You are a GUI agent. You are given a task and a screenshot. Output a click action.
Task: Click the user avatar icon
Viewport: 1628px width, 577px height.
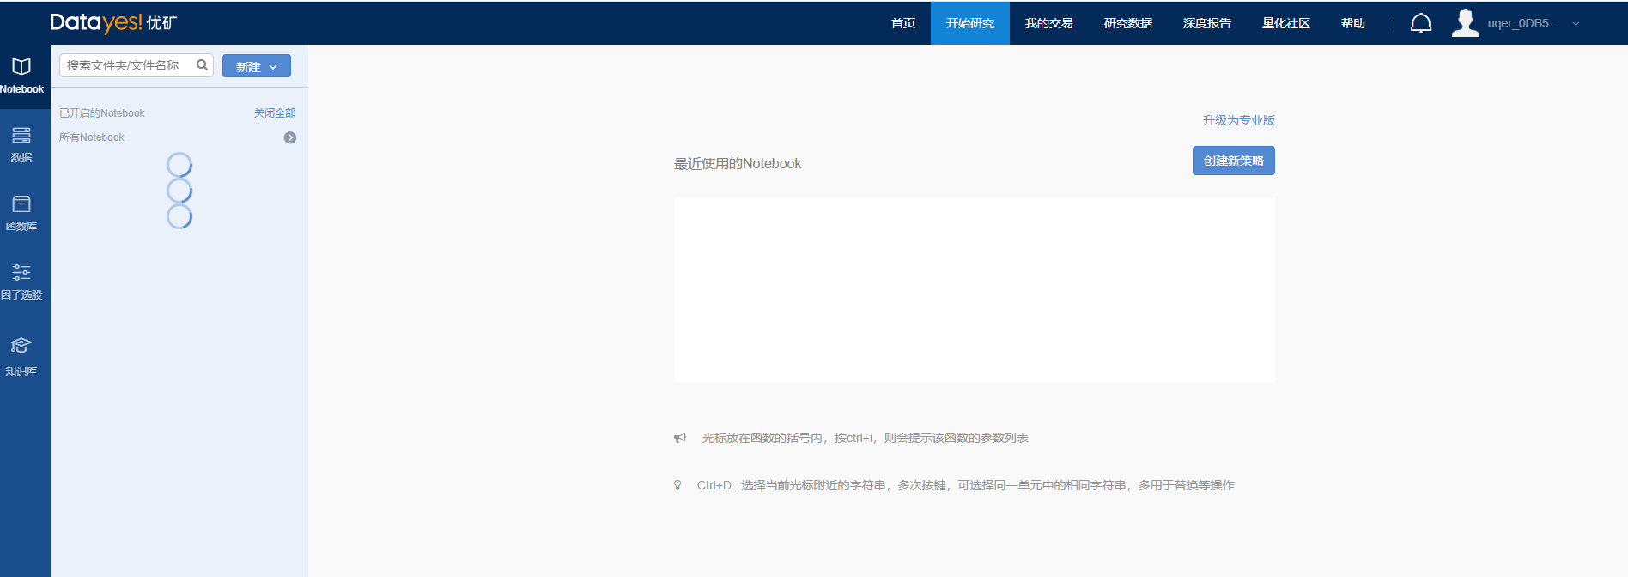pyautogui.click(x=1465, y=23)
